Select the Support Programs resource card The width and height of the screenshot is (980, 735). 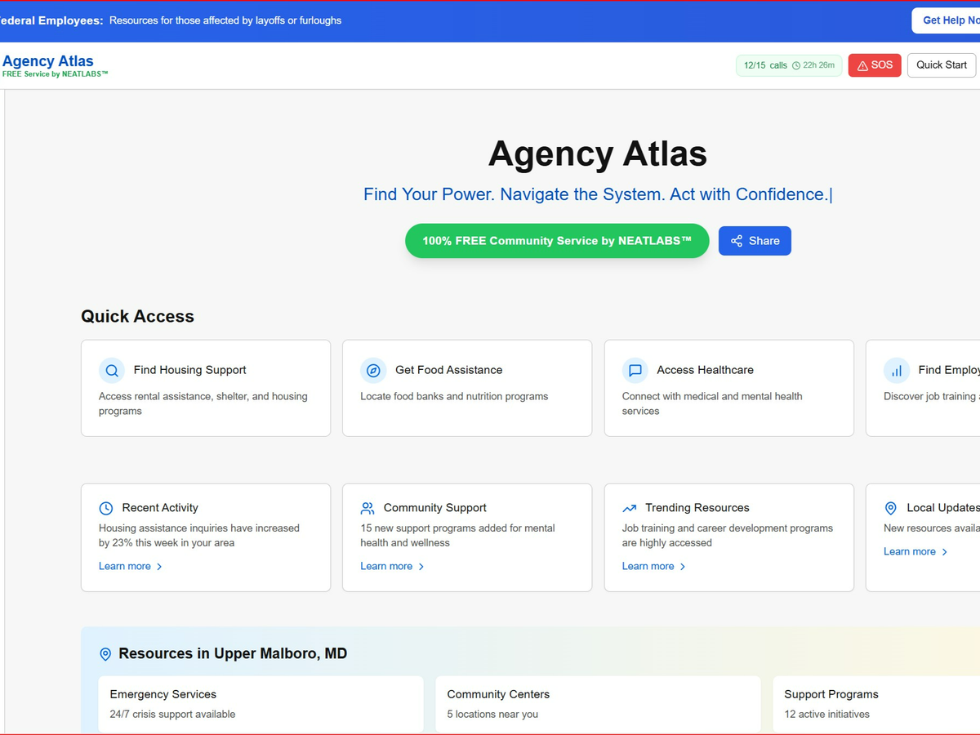tap(876, 704)
